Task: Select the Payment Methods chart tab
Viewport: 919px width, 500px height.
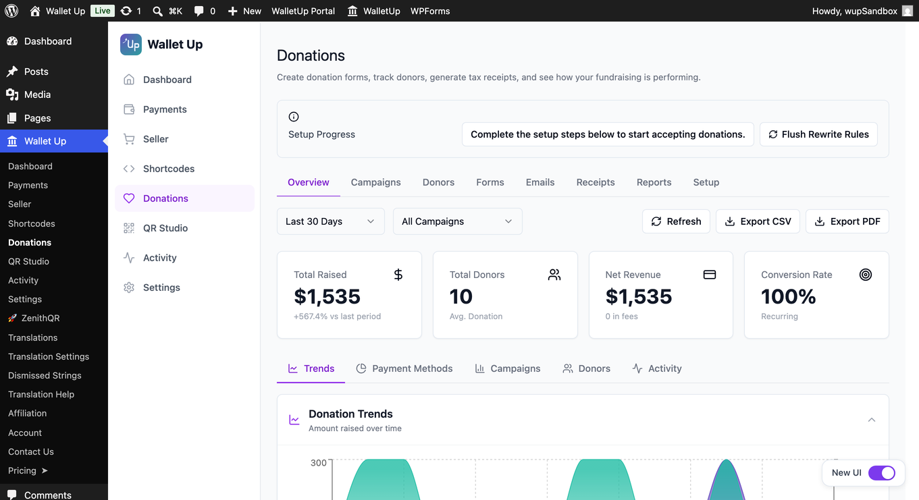Action: tap(404, 368)
